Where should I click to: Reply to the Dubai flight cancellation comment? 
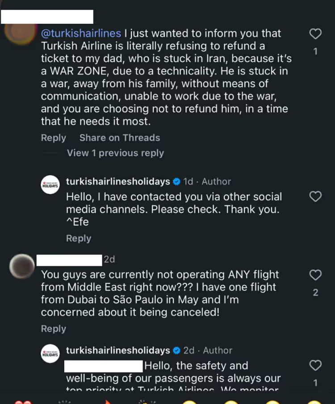[53, 329]
